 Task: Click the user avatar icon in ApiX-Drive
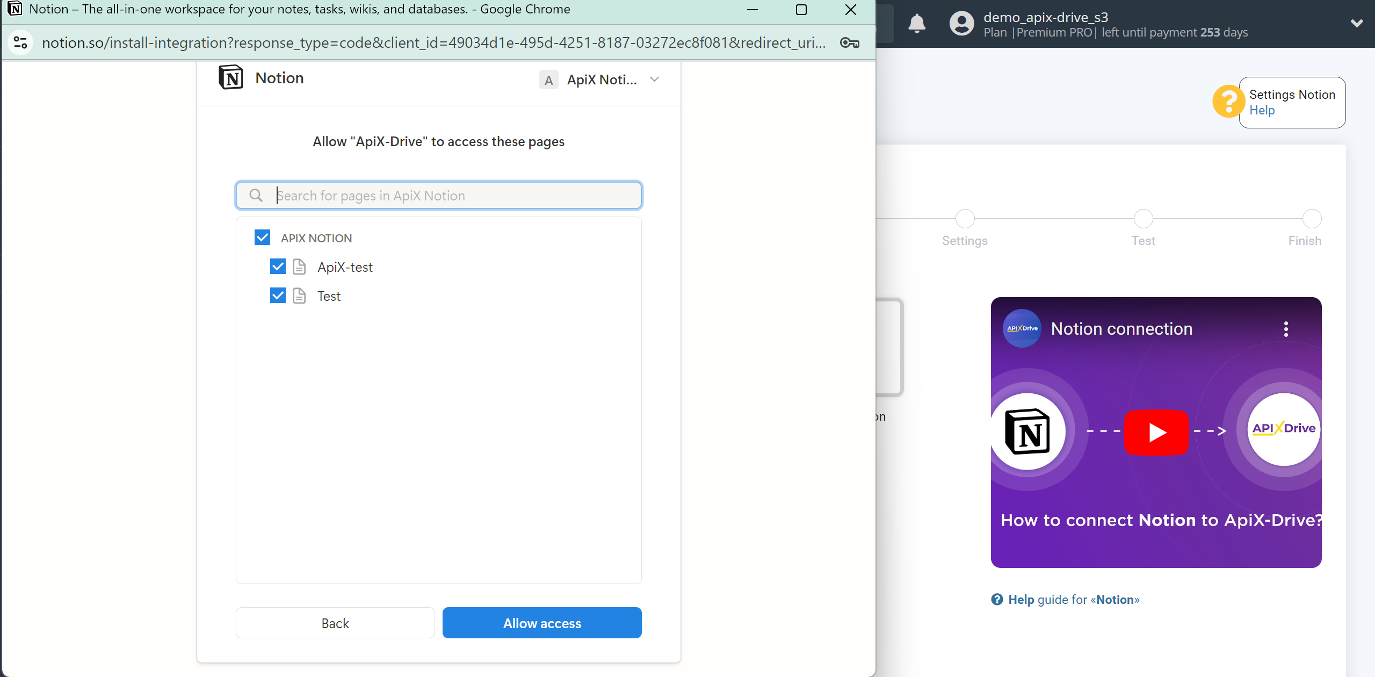[x=961, y=24]
